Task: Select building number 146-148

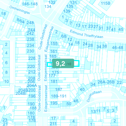Action: point(30,4)
